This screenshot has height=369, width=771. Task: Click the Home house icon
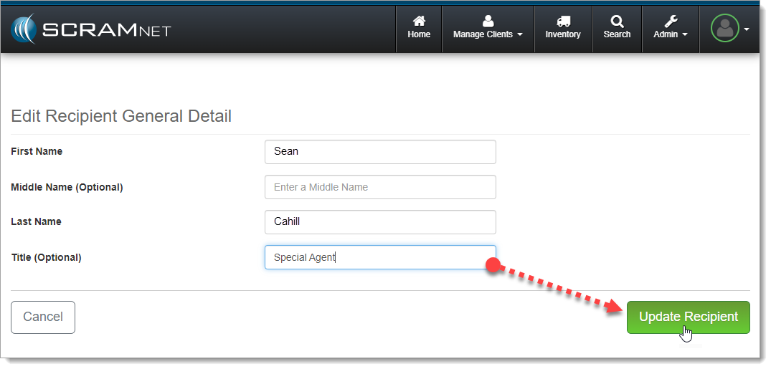tap(419, 21)
